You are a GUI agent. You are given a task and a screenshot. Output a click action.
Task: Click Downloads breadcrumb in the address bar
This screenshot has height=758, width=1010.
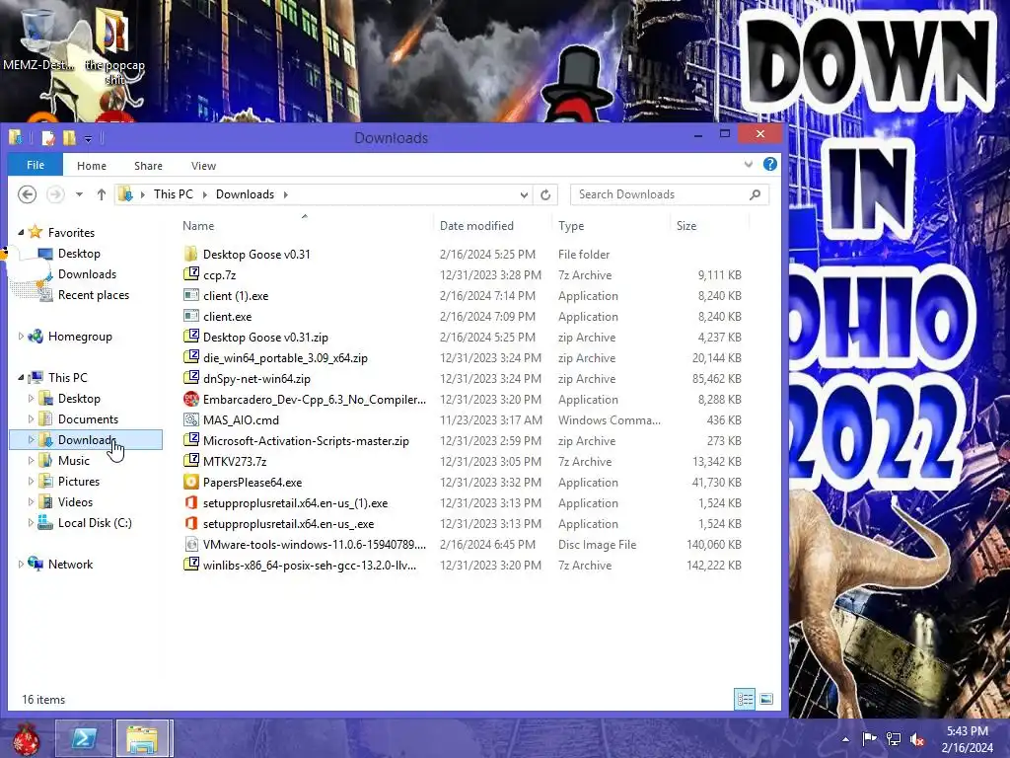tap(245, 194)
